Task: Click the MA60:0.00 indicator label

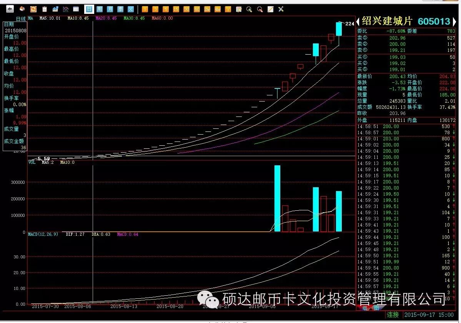Action: [x=162, y=18]
